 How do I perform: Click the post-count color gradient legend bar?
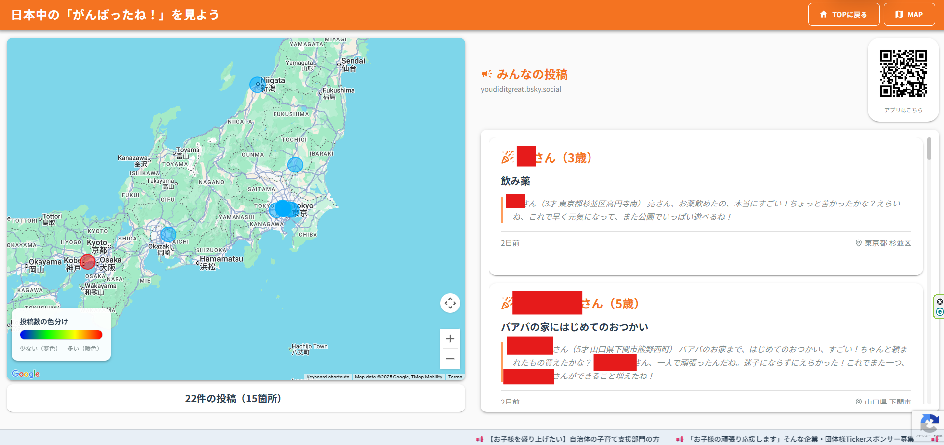[61, 335]
